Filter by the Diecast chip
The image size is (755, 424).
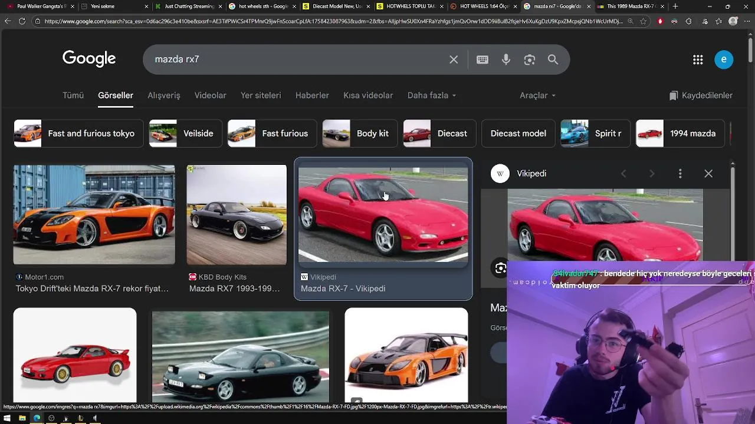click(439, 134)
